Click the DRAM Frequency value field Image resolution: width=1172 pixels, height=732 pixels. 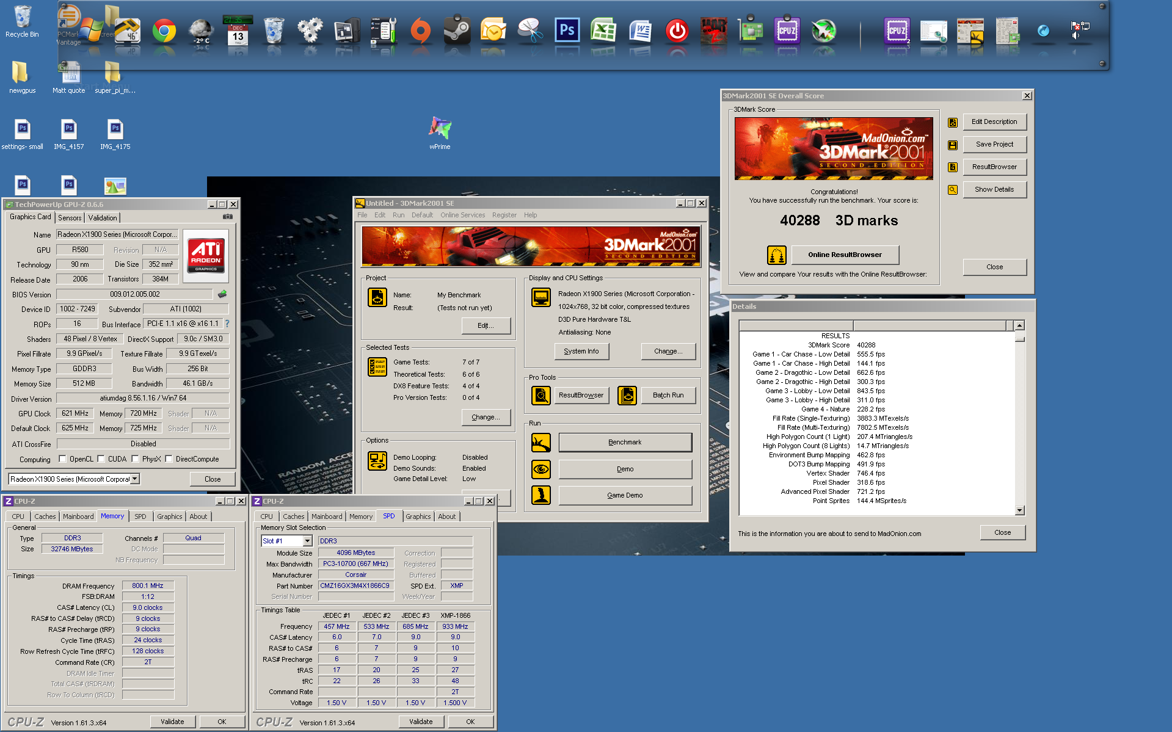(148, 585)
